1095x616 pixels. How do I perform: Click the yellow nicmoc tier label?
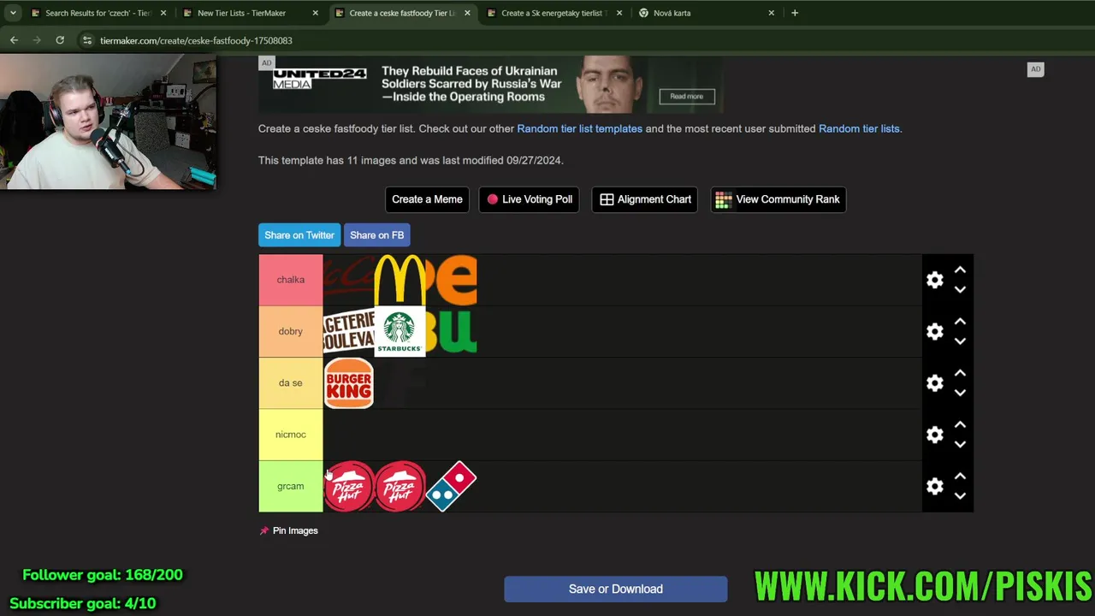291,435
